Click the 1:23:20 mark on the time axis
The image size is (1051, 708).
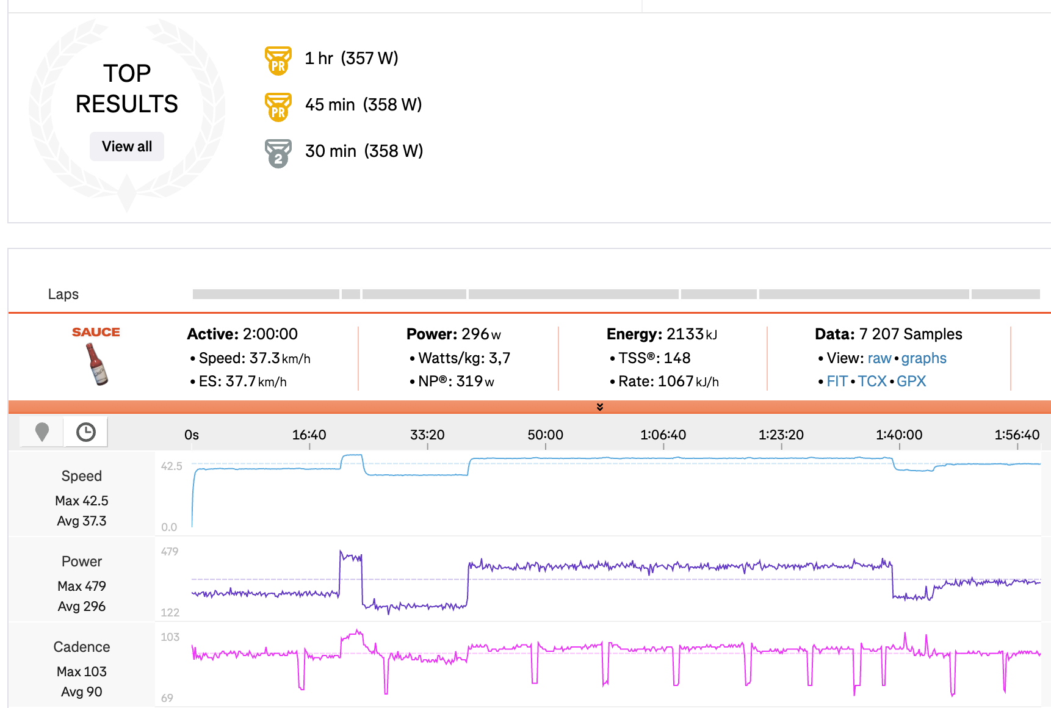coord(781,435)
